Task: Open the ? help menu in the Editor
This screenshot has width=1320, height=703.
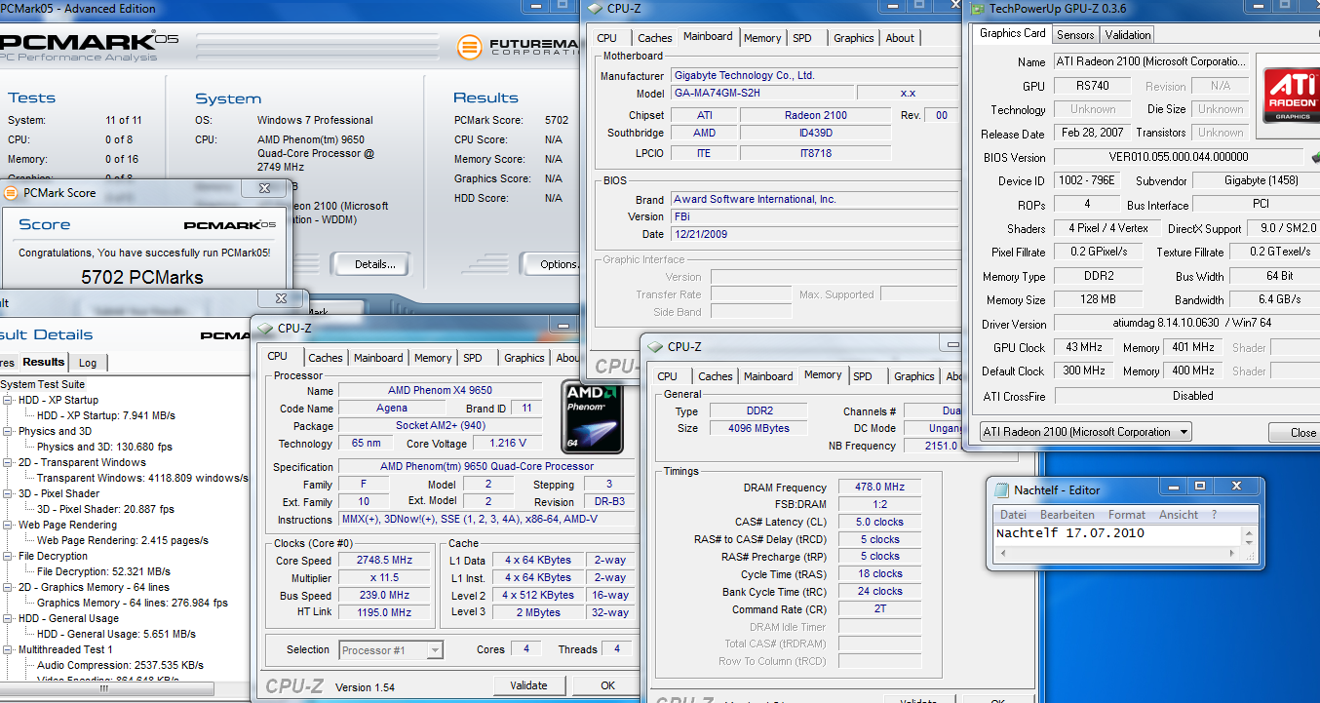Action: (x=1214, y=515)
